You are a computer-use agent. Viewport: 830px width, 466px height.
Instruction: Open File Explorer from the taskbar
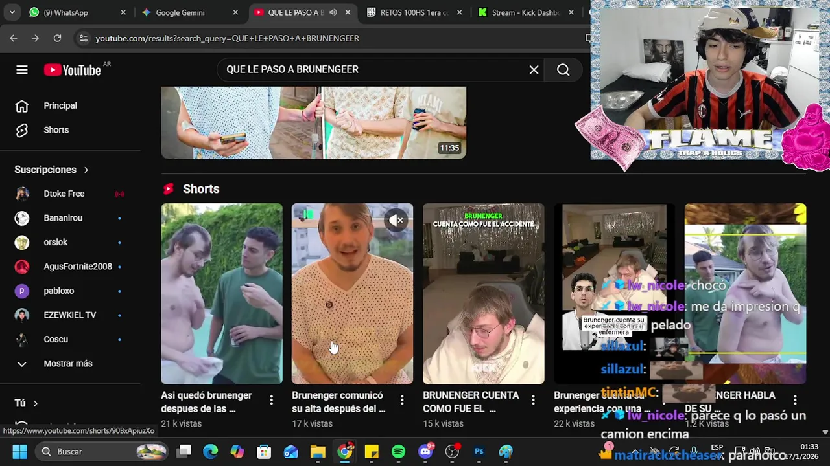click(318, 452)
